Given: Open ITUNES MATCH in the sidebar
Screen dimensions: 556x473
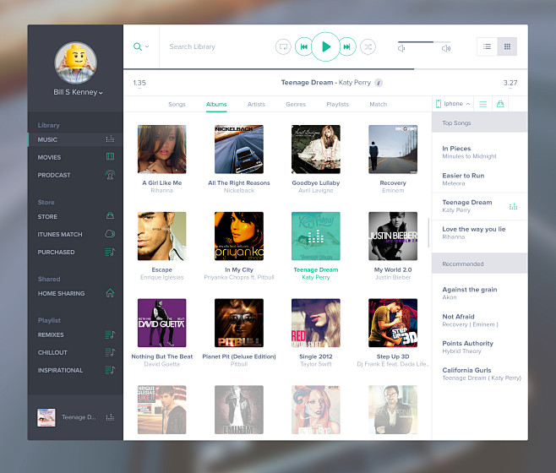Looking at the screenshot, I should [x=60, y=234].
